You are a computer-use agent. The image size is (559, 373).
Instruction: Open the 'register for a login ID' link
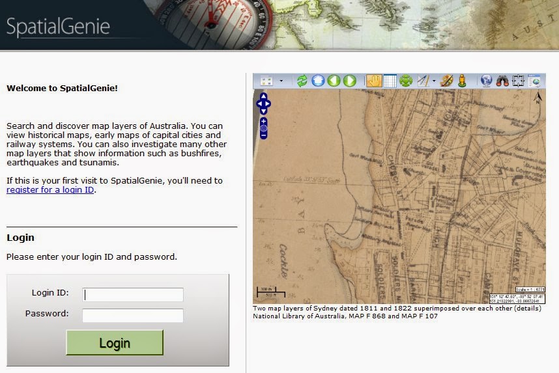tap(50, 189)
